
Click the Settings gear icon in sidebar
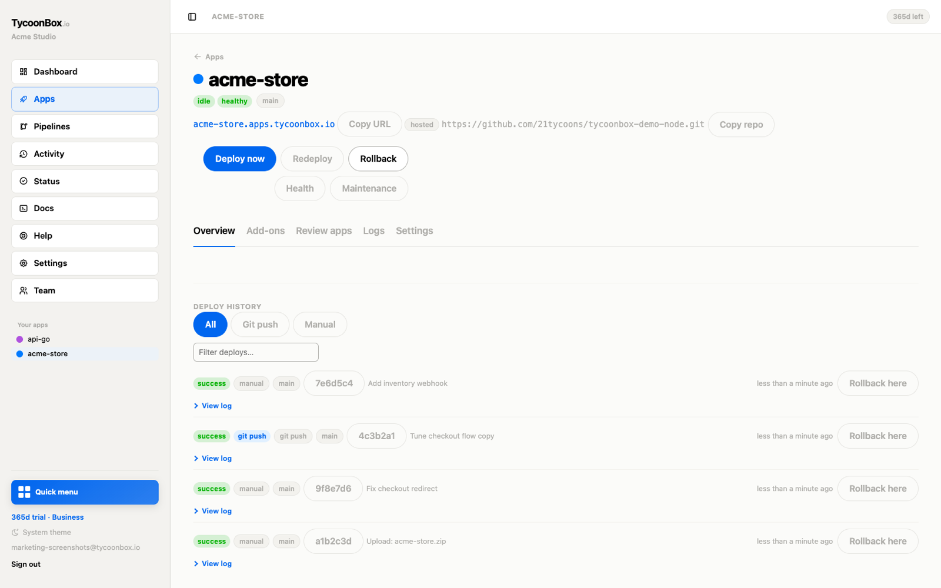pyautogui.click(x=24, y=263)
